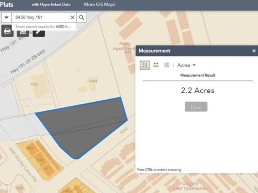The height and width of the screenshot is (193, 258).
Task: Open the print widget
Action: [x=7, y=31]
